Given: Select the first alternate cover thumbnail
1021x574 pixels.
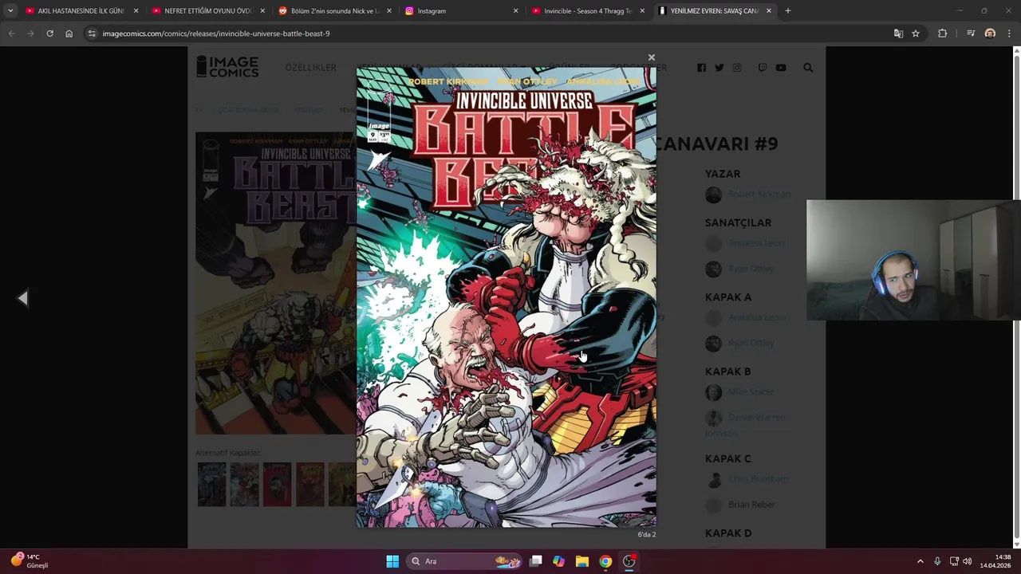Looking at the screenshot, I should (x=211, y=485).
